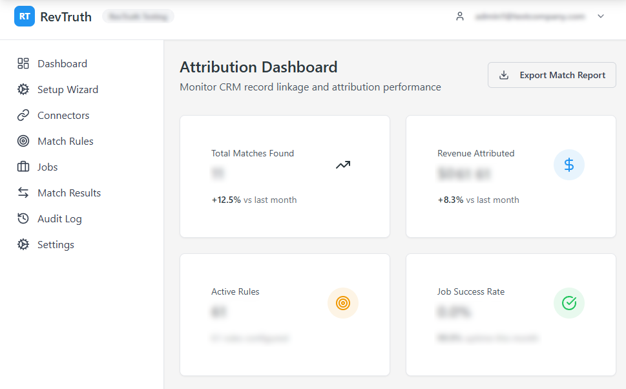This screenshot has height=389, width=626.
Task: Click the green checkmark Job Success icon
Action: [x=569, y=303]
